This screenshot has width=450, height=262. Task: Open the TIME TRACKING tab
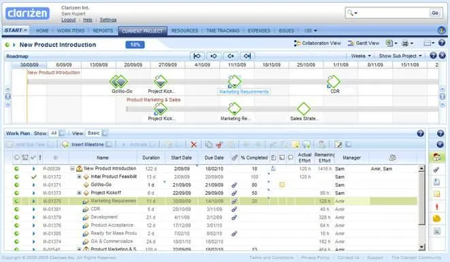[x=223, y=31]
